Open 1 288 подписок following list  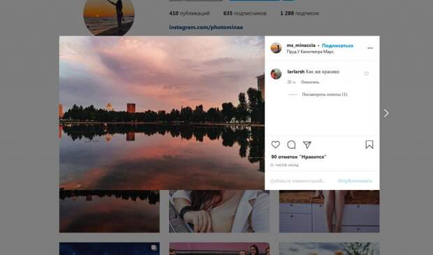(x=300, y=13)
